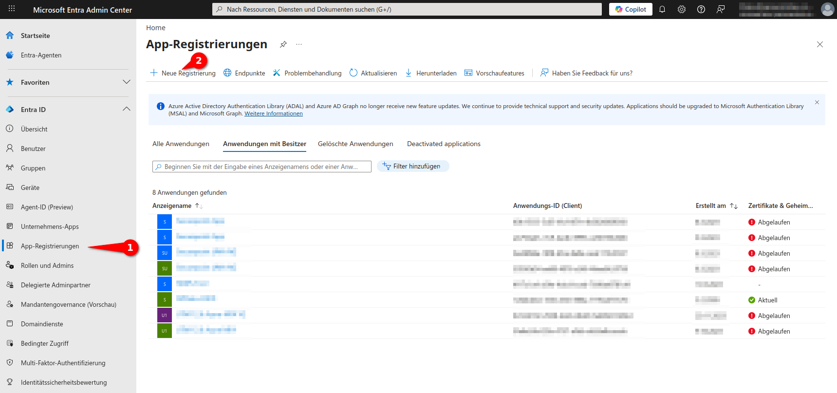The height and width of the screenshot is (393, 837).
Task: Dismiss the ADAL information banner
Action: pos(817,102)
